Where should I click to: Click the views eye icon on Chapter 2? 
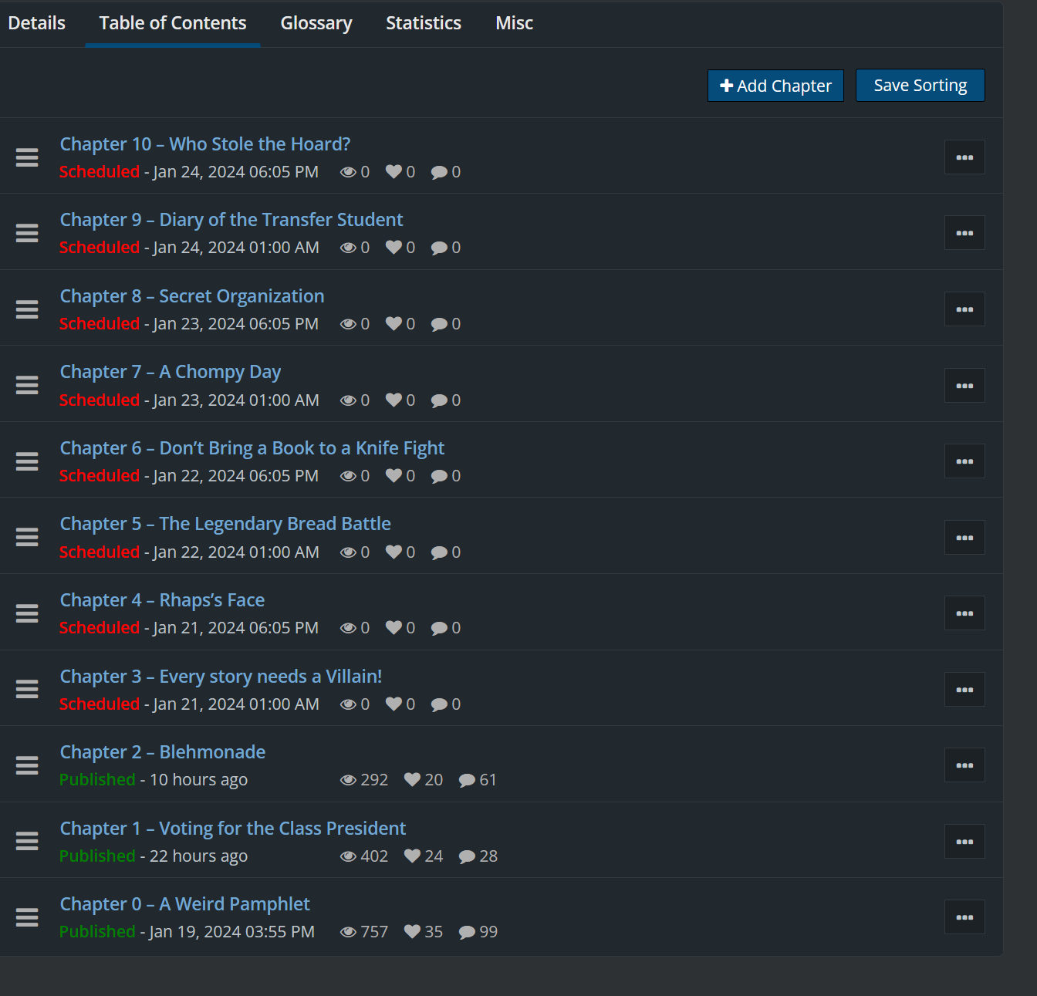(x=348, y=781)
